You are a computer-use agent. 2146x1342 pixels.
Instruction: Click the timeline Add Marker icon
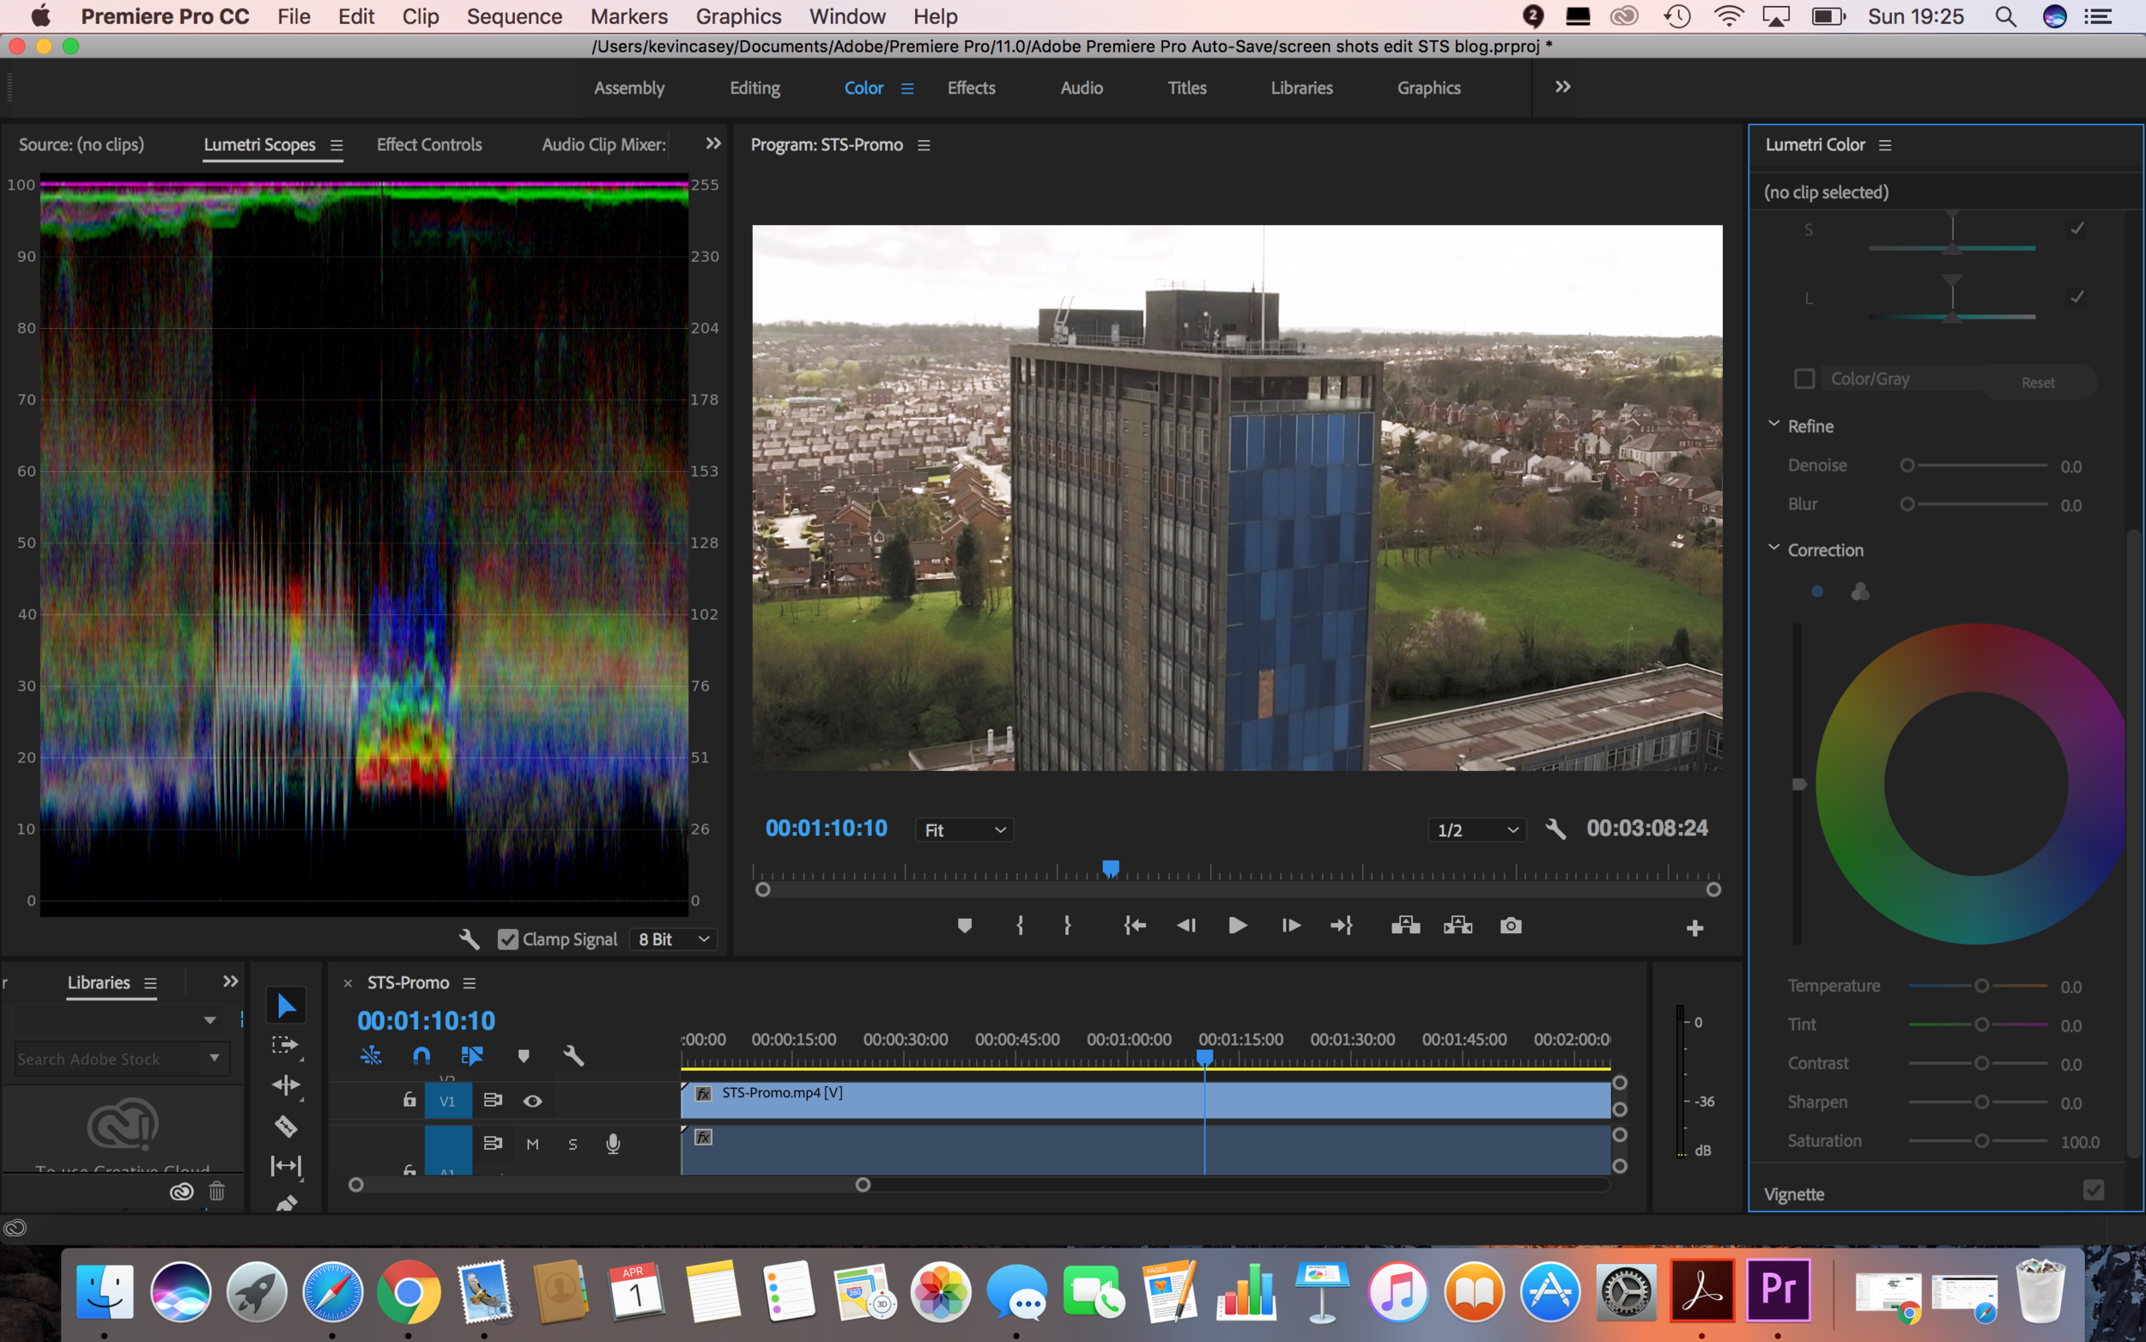pyautogui.click(x=524, y=1055)
